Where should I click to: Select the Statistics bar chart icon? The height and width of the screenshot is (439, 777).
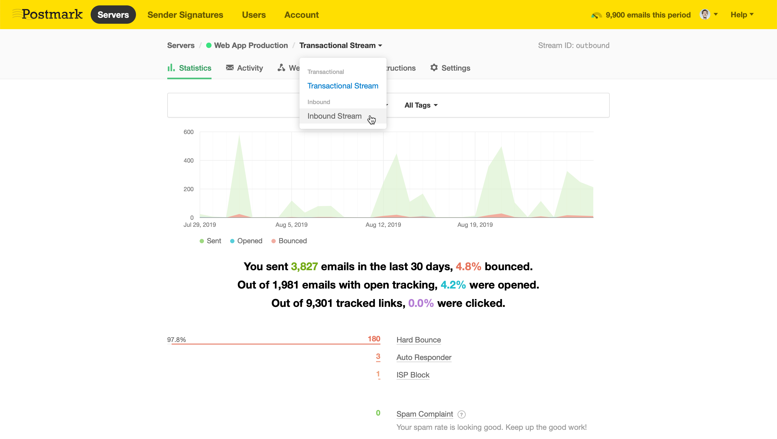(x=171, y=67)
